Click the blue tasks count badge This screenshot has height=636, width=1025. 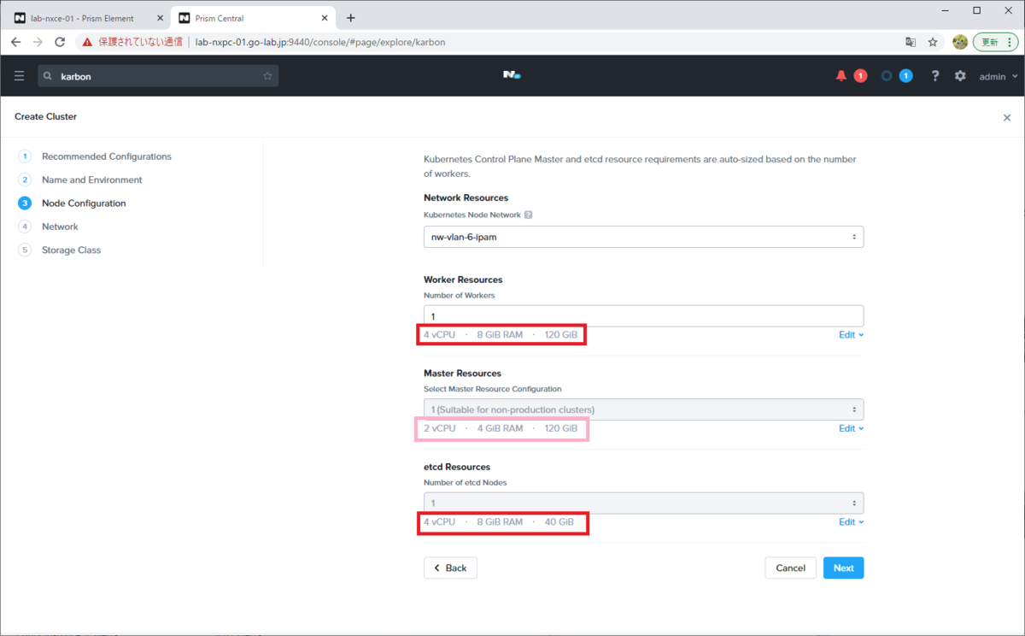[905, 76]
